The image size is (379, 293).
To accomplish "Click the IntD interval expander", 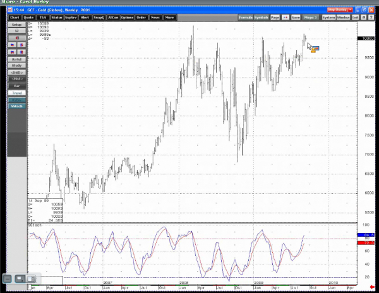I will (17, 72).
